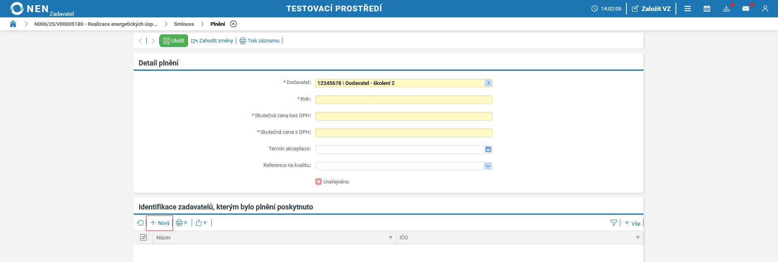
Task: Click the green Uložit button
Action: tap(173, 40)
